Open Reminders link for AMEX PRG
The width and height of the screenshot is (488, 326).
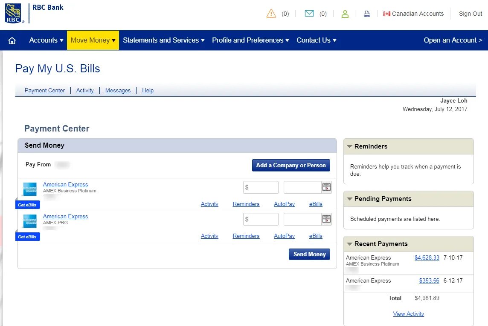point(246,236)
